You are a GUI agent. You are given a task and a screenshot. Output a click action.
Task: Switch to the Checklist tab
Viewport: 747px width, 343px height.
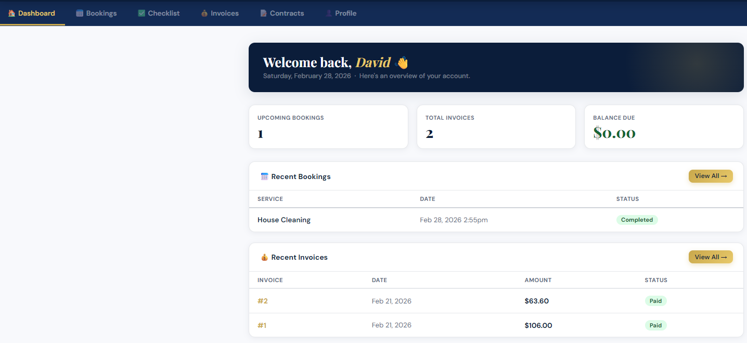(159, 12)
